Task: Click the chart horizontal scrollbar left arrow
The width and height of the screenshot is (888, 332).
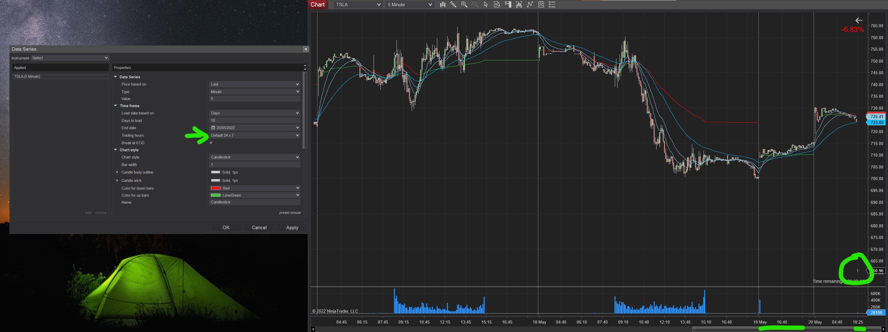Action: (313, 329)
